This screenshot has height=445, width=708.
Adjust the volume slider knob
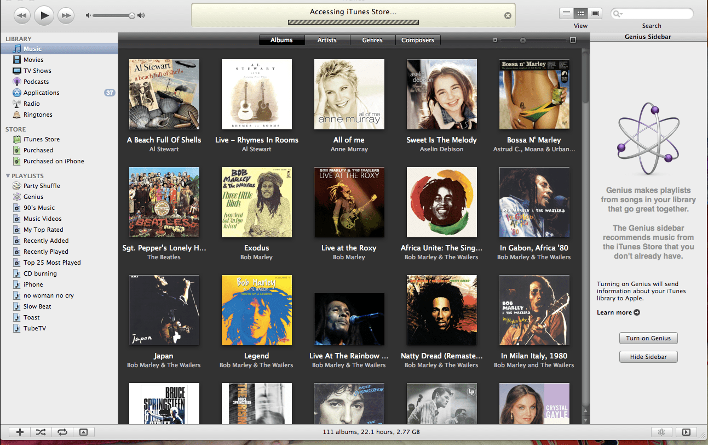132,16
